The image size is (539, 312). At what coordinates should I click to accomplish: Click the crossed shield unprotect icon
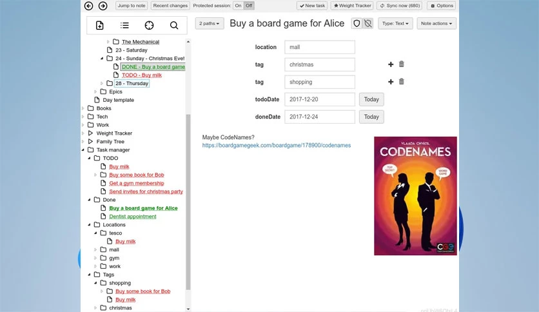point(367,23)
